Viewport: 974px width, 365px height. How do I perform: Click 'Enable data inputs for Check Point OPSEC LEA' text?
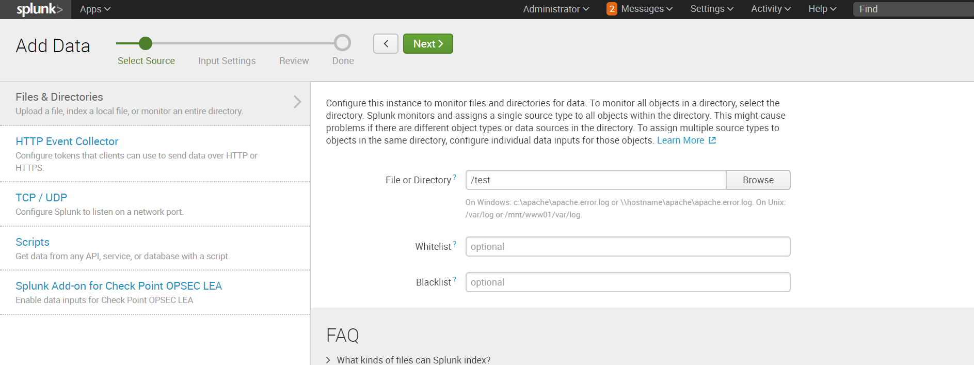[104, 300]
